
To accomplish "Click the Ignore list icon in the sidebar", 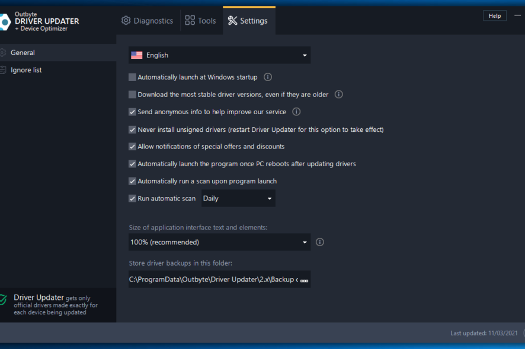I will click(x=3, y=70).
